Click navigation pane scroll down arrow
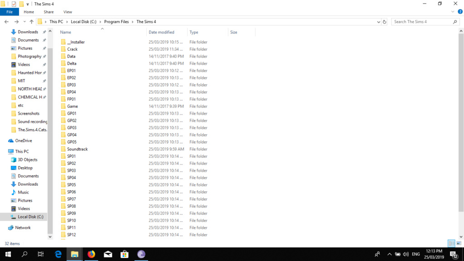 [50, 237]
